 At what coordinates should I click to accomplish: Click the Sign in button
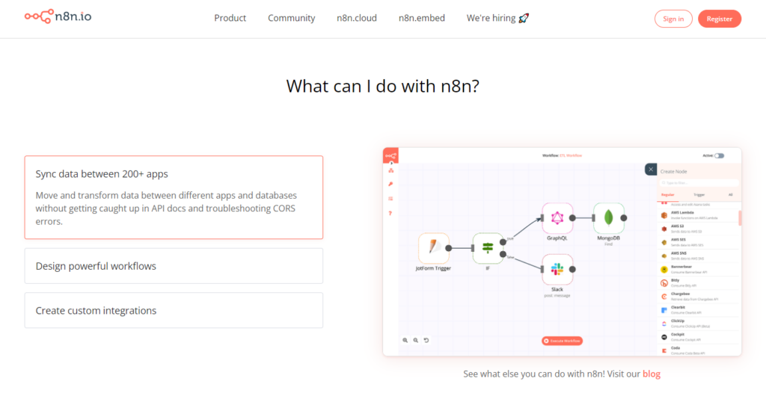click(x=673, y=19)
